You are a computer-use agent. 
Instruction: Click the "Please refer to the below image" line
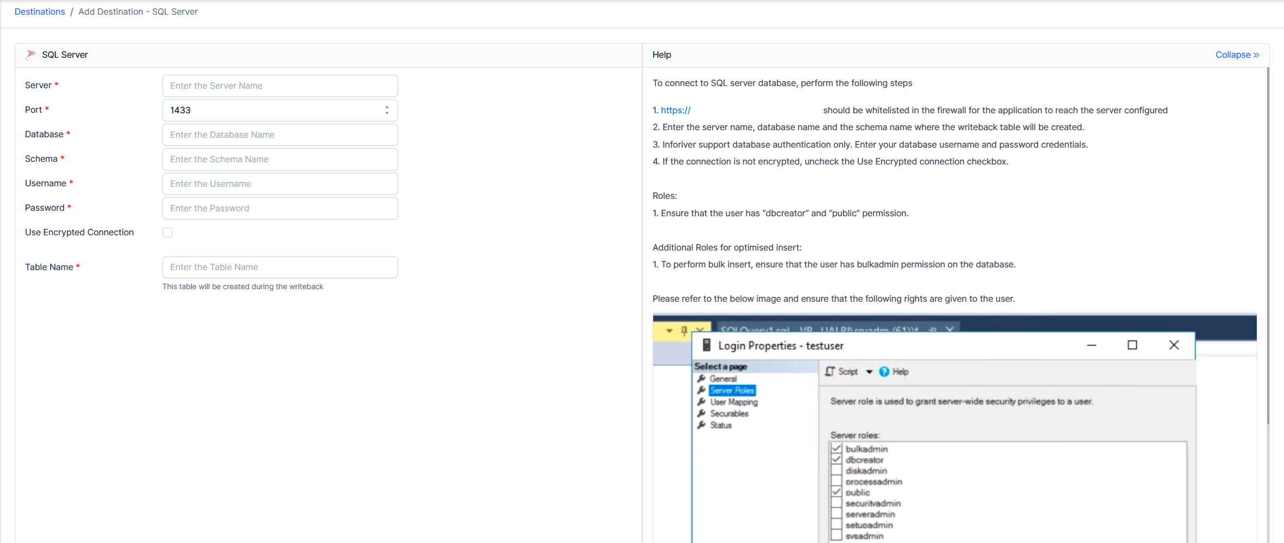point(834,298)
